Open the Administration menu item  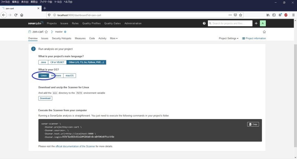(133, 23)
